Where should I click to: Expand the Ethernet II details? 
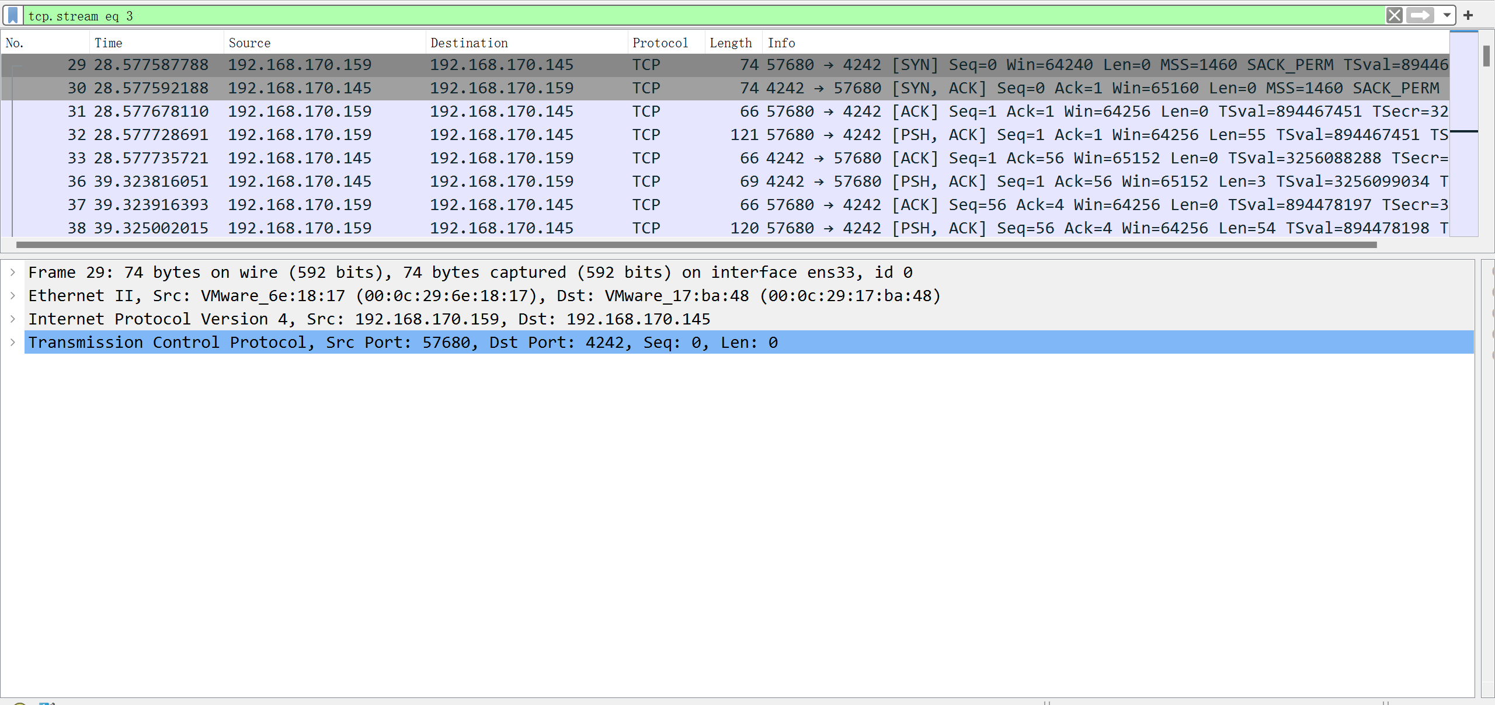pyautogui.click(x=13, y=295)
